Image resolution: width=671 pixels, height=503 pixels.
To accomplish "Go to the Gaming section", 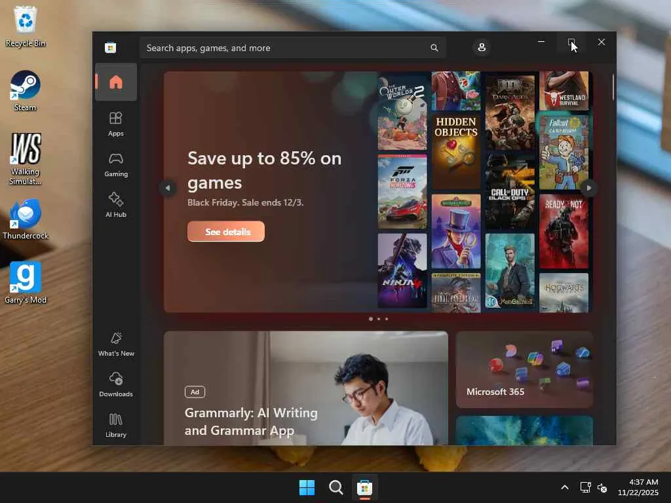I will click(x=116, y=164).
